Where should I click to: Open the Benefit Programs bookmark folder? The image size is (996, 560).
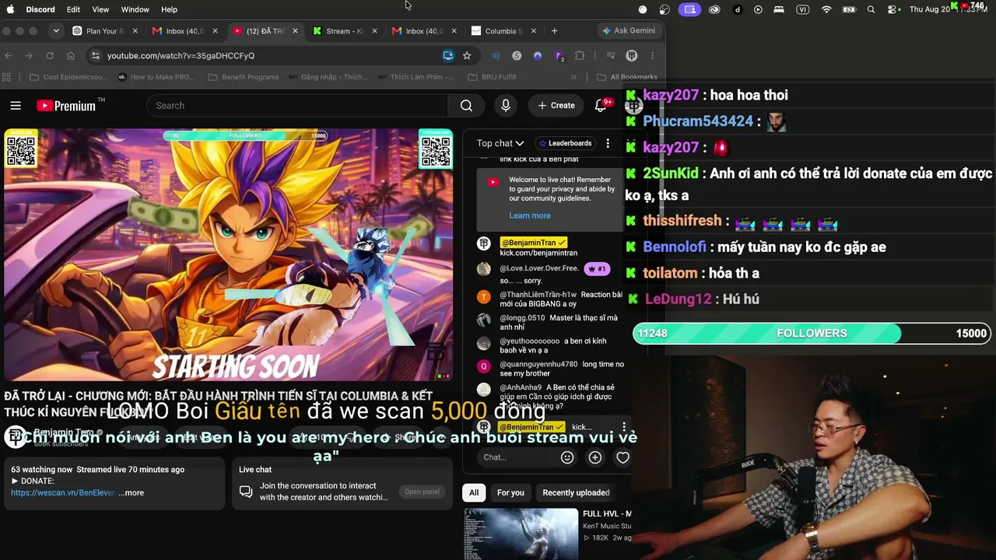244,77
